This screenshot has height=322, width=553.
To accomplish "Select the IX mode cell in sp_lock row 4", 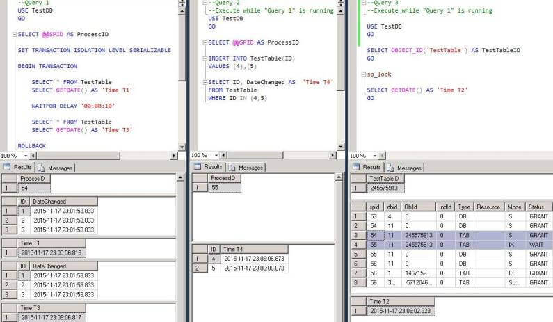I will click(x=514, y=245).
